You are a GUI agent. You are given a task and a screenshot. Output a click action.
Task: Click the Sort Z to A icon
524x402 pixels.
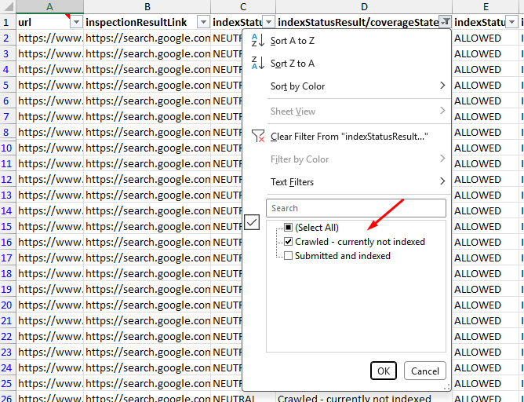(257, 63)
